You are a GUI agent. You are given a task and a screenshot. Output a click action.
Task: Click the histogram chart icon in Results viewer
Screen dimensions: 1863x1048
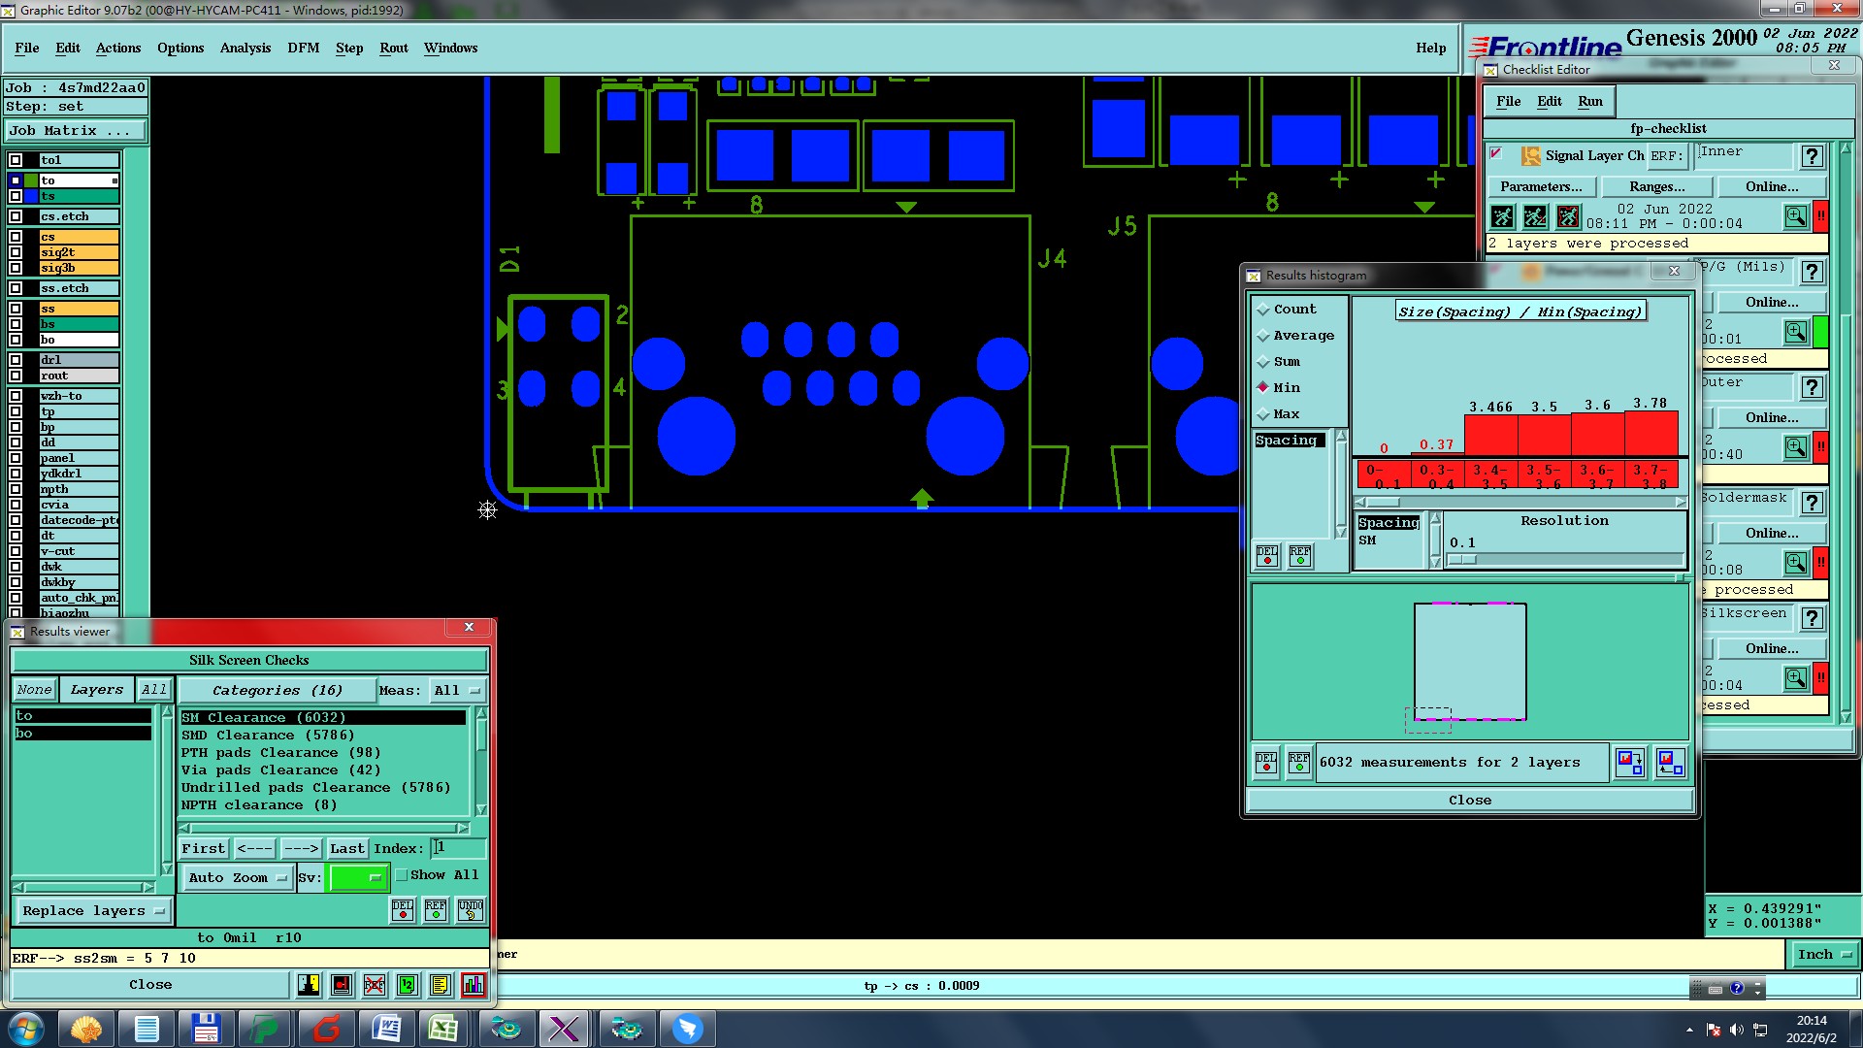click(473, 985)
